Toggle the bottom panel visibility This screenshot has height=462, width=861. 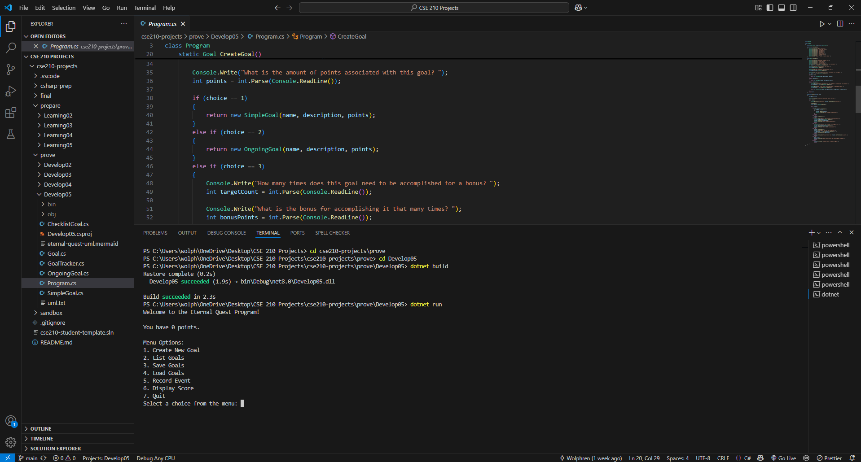coord(782,8)
